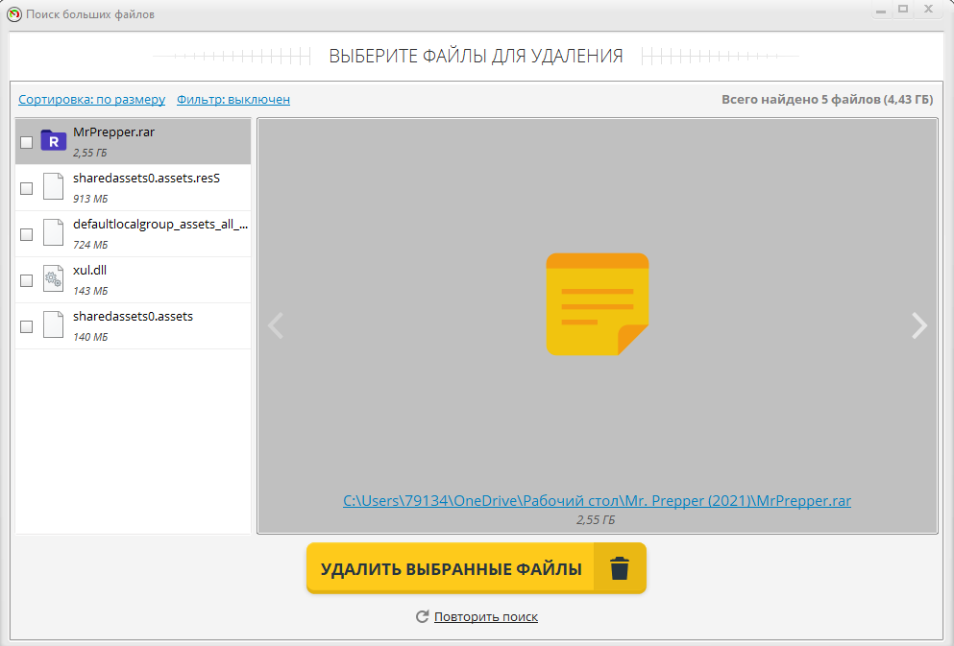Click the ВЫБЕРИТЕ ФАЙЛЫ ДЛЯ УДАЛЕНИЯ heading

tap(476, 56)
